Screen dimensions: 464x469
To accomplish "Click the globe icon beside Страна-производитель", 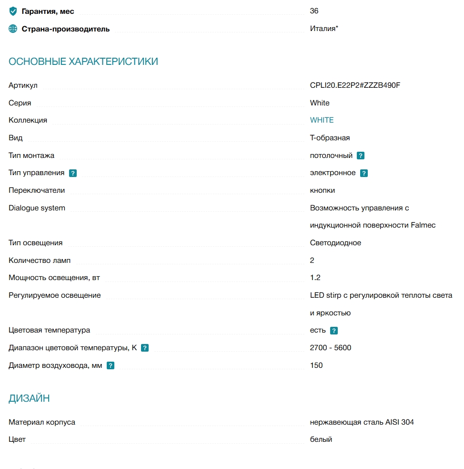I will coord(13,29).
